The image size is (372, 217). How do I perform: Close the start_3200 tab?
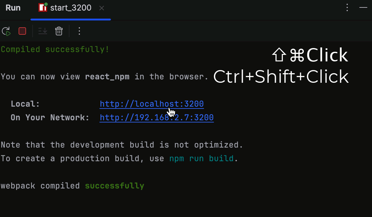[101, 8]
